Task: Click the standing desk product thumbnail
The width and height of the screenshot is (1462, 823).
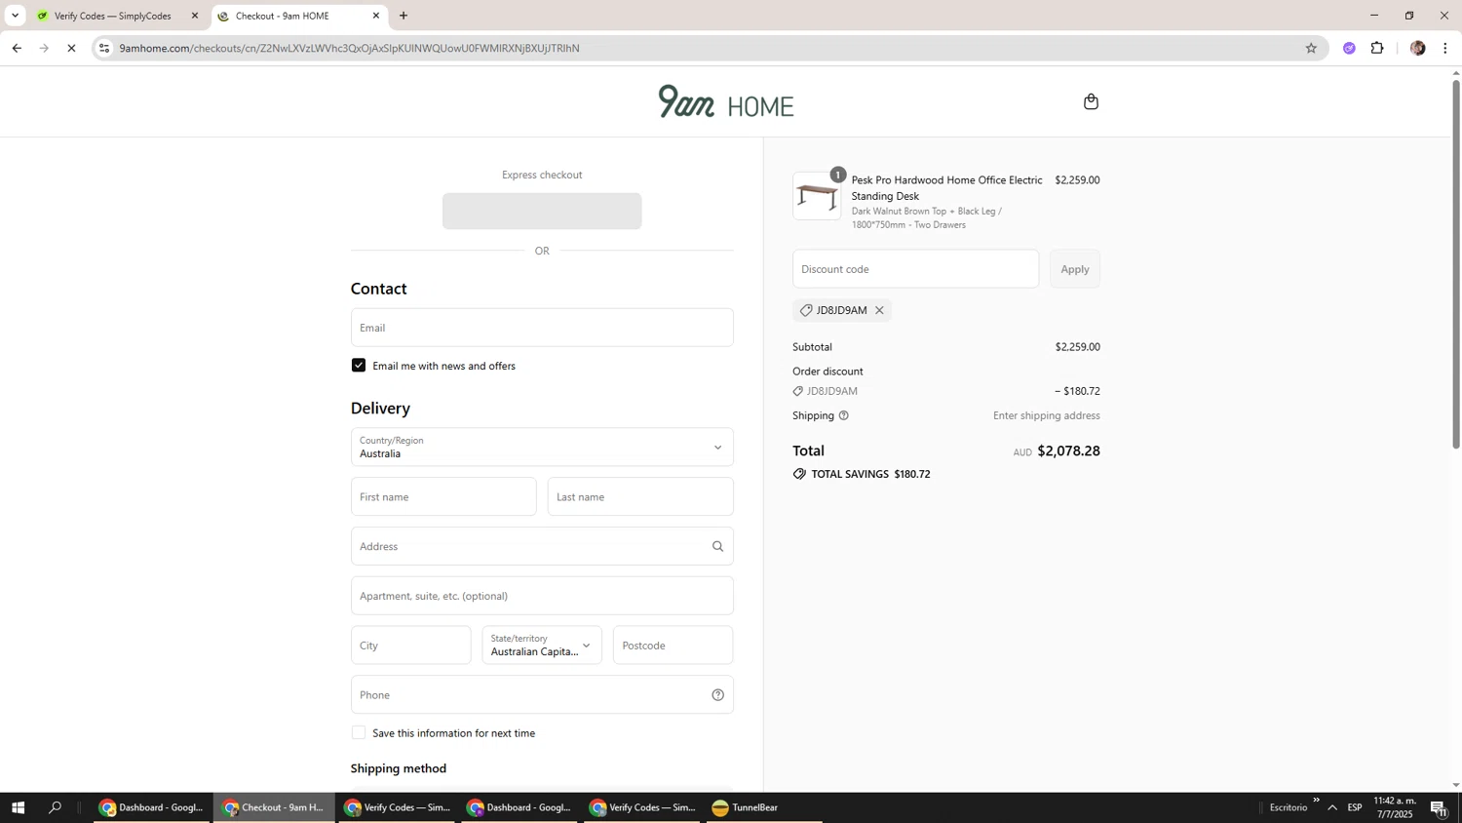Action: tap(817, 196)
